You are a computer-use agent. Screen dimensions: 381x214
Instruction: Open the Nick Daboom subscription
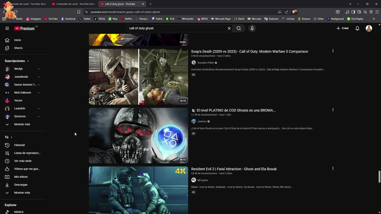tap(23, 92)
